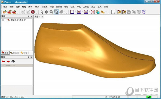
Task: Open the view 1 dropdown arrow
Action: [42, 17]
